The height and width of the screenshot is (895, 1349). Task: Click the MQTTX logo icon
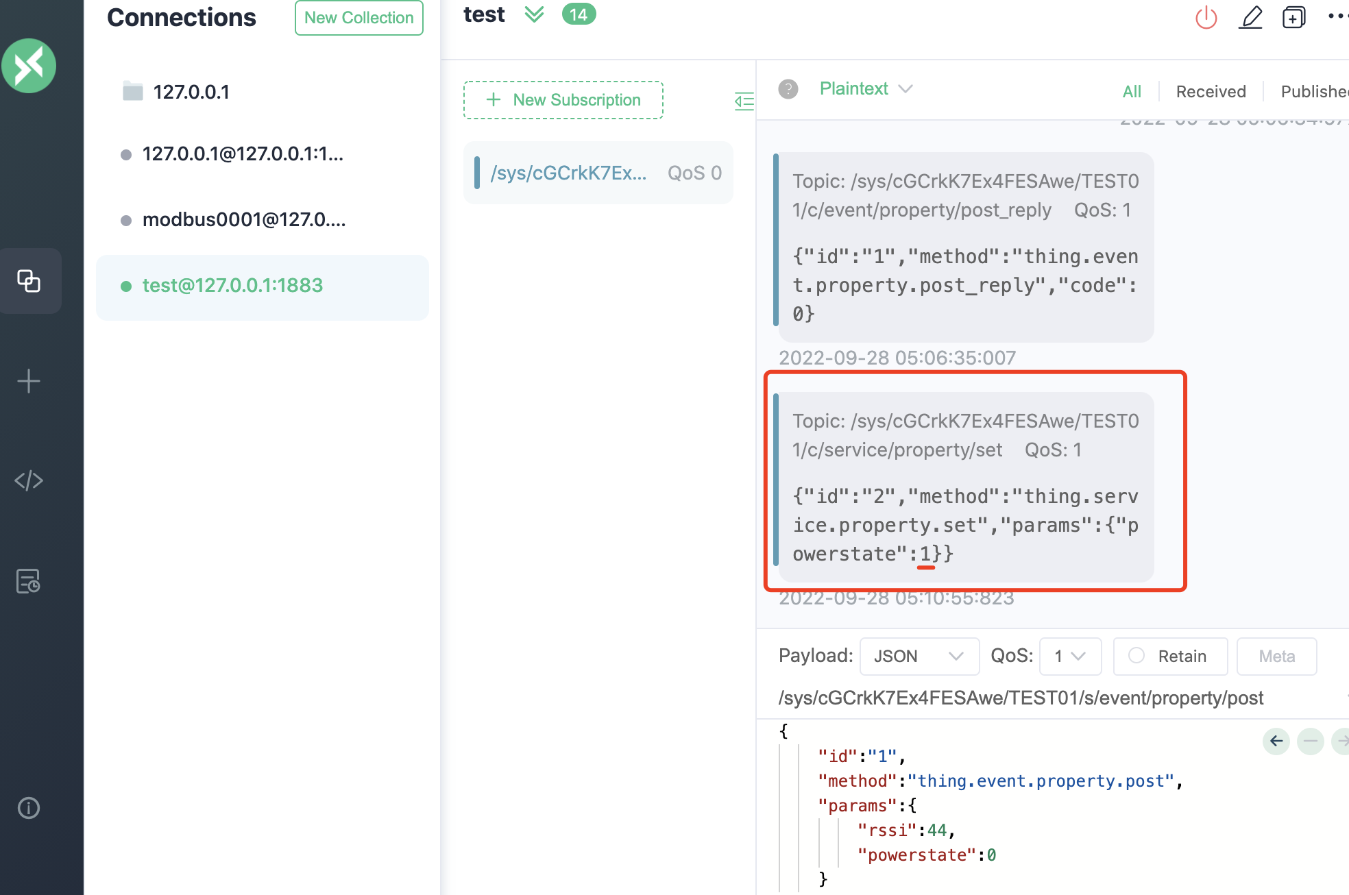[x=29, y=66]
